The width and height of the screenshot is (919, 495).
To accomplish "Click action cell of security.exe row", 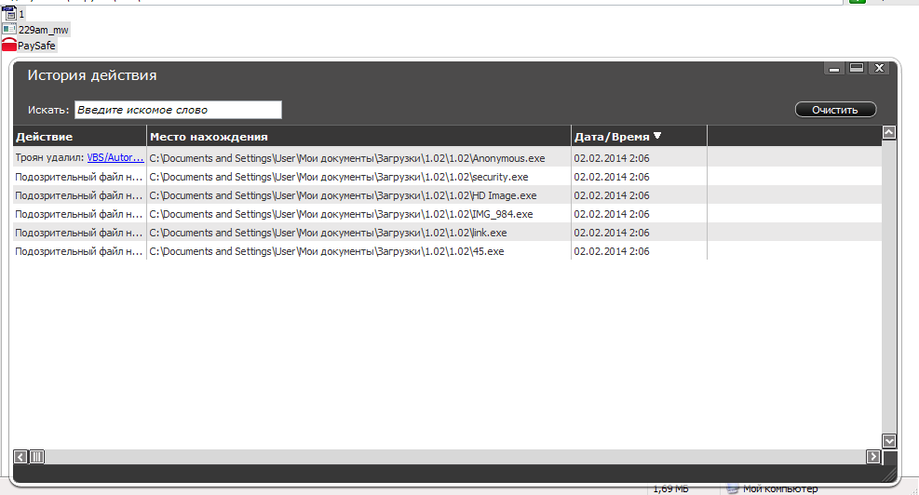I will [x=79, y=177].
